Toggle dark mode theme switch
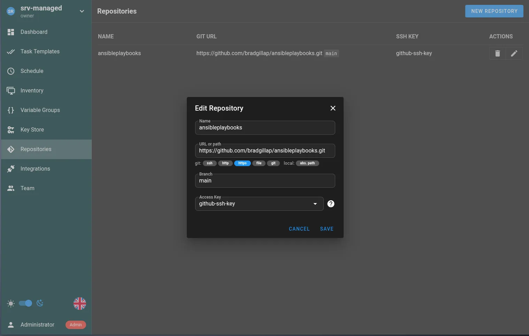This screenshot has height=336, width=529. pyautogui.click(x=25, y=303)
